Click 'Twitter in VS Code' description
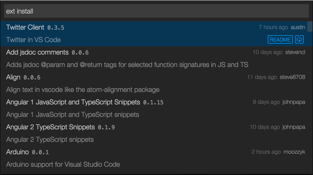 tap(33, 40)
